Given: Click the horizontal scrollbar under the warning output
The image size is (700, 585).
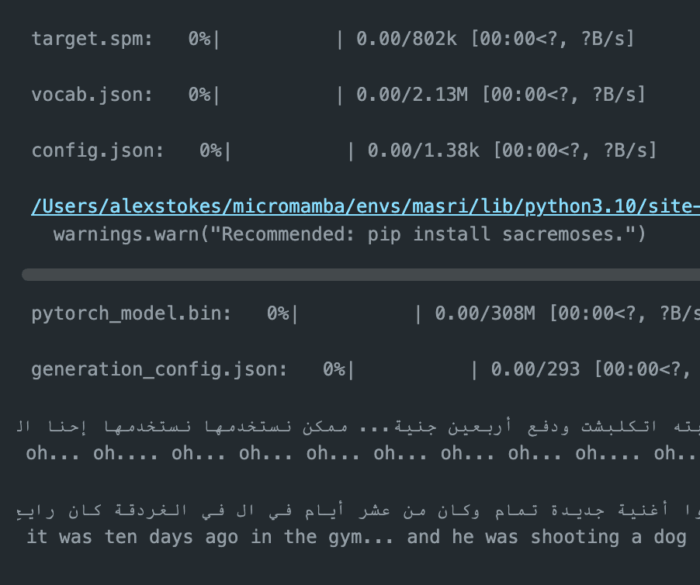Looking at the screenshot, I should click(x=361, y=275).
